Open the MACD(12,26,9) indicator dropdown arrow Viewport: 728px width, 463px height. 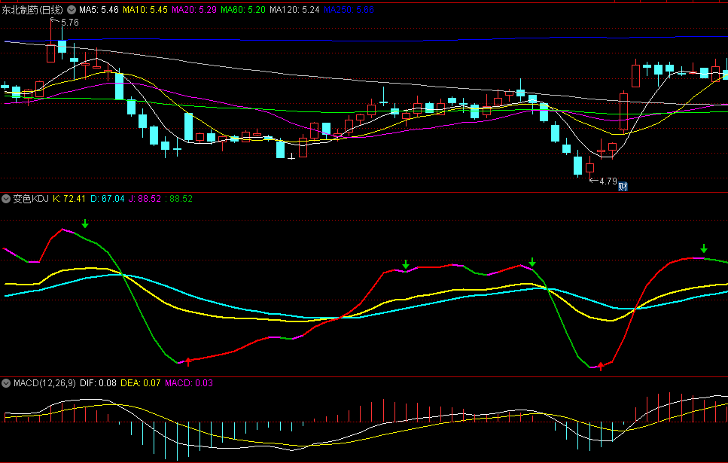[x=6, y=383]
